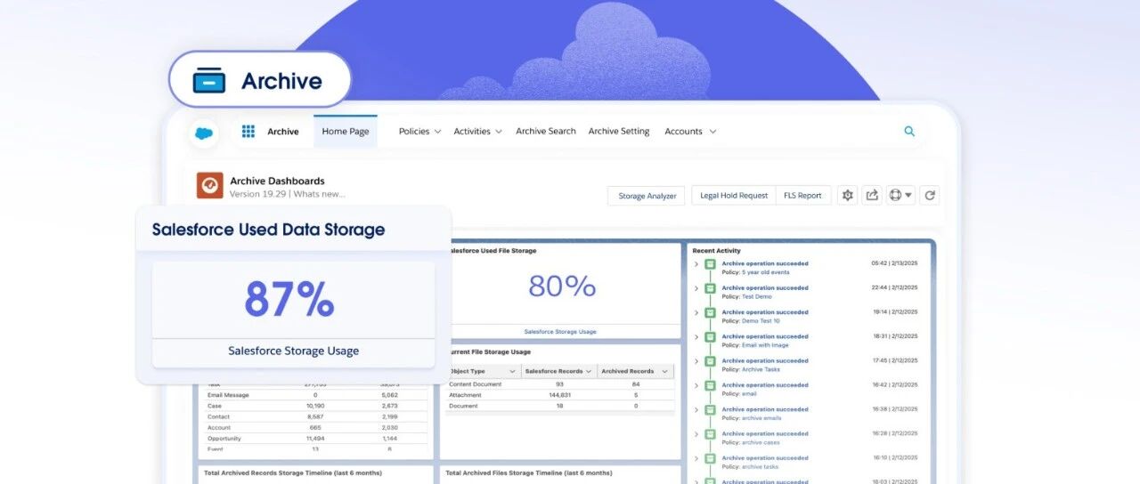This screenshot has height=484, width=1140.
Task: Open the 'archive cases' policy link
Action: coord(761,442)
